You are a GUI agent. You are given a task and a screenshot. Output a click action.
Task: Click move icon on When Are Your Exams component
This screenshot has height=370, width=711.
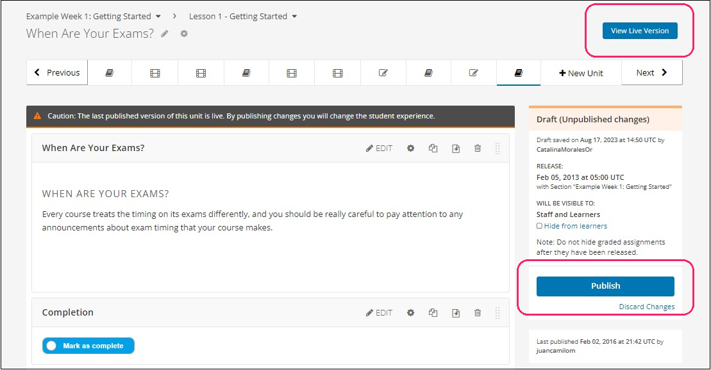455,149
